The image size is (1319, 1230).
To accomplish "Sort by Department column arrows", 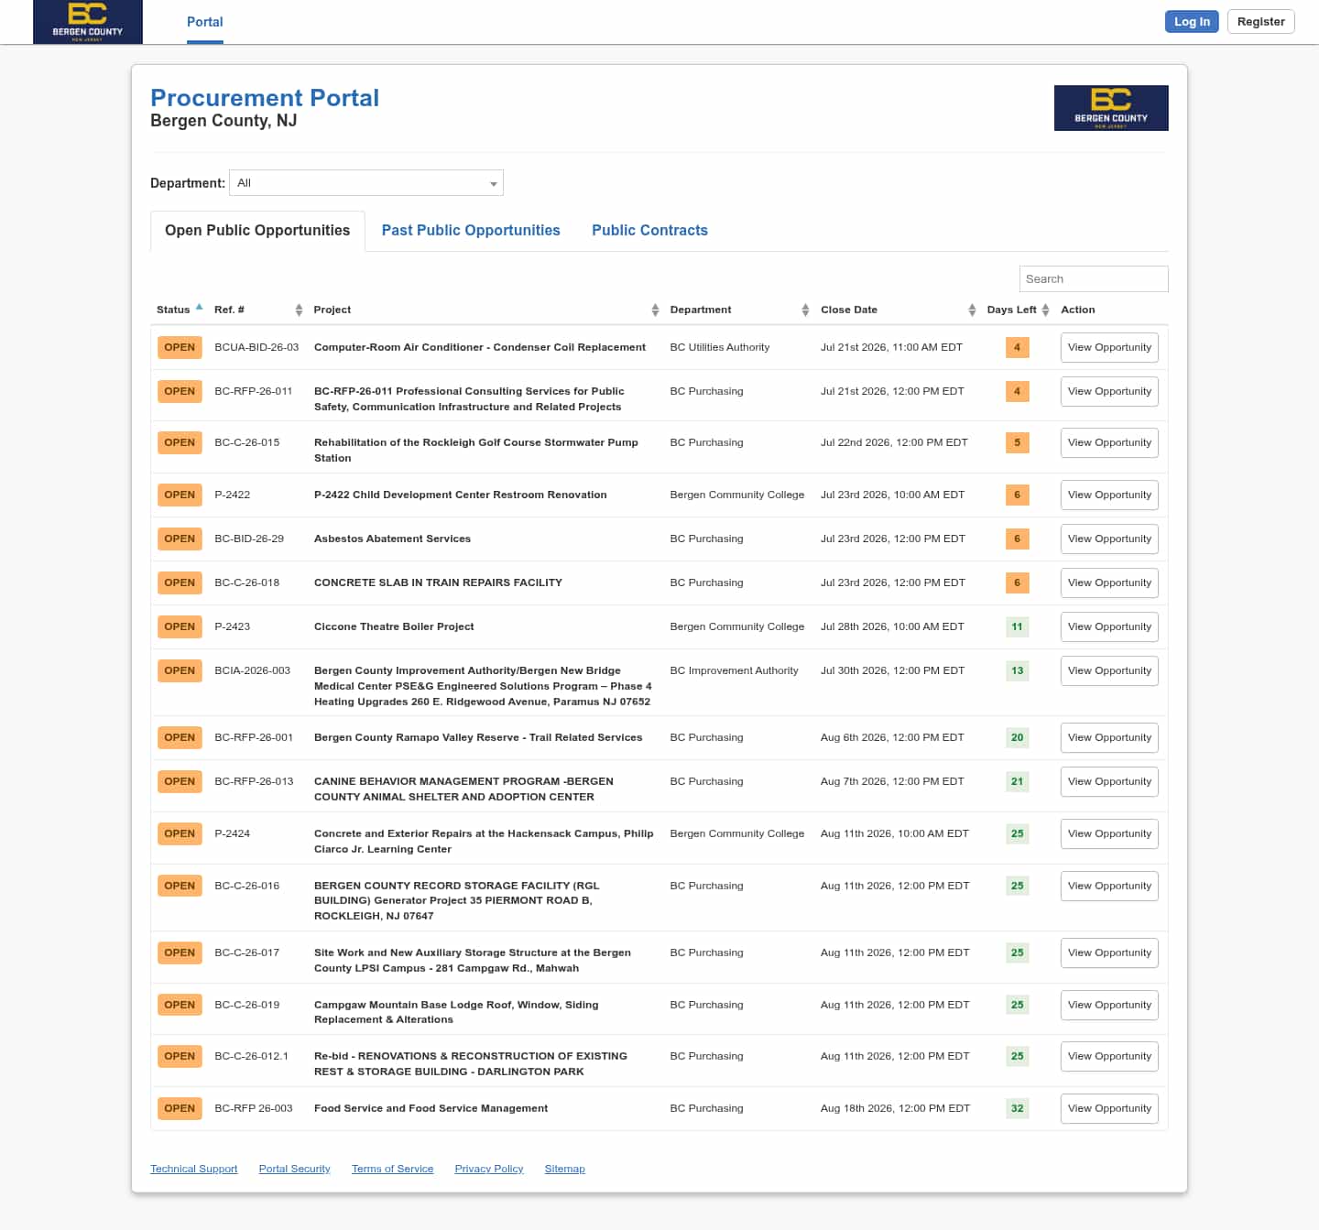I will [x=805, y=310].
